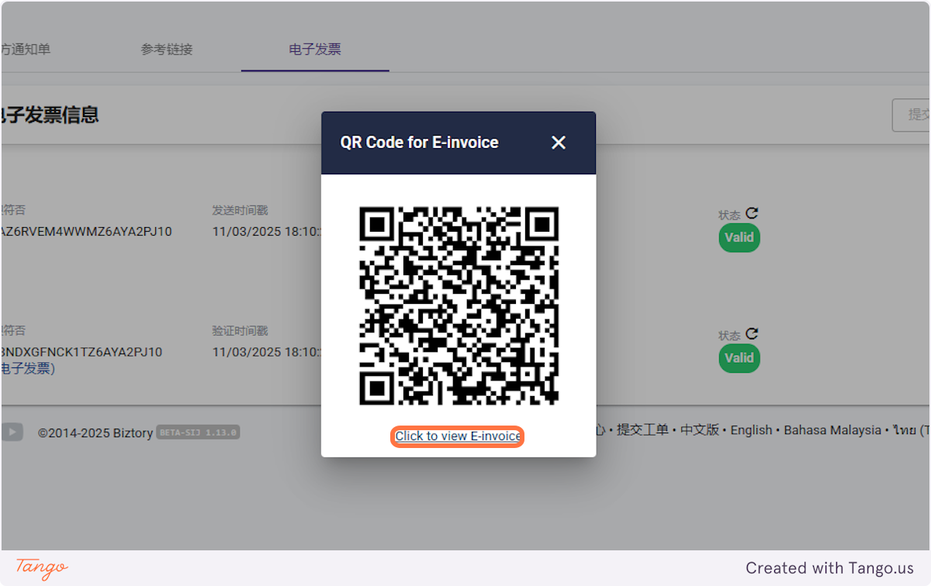Click the Valid badge in the 验证时间戳 row

pos(739,358)
